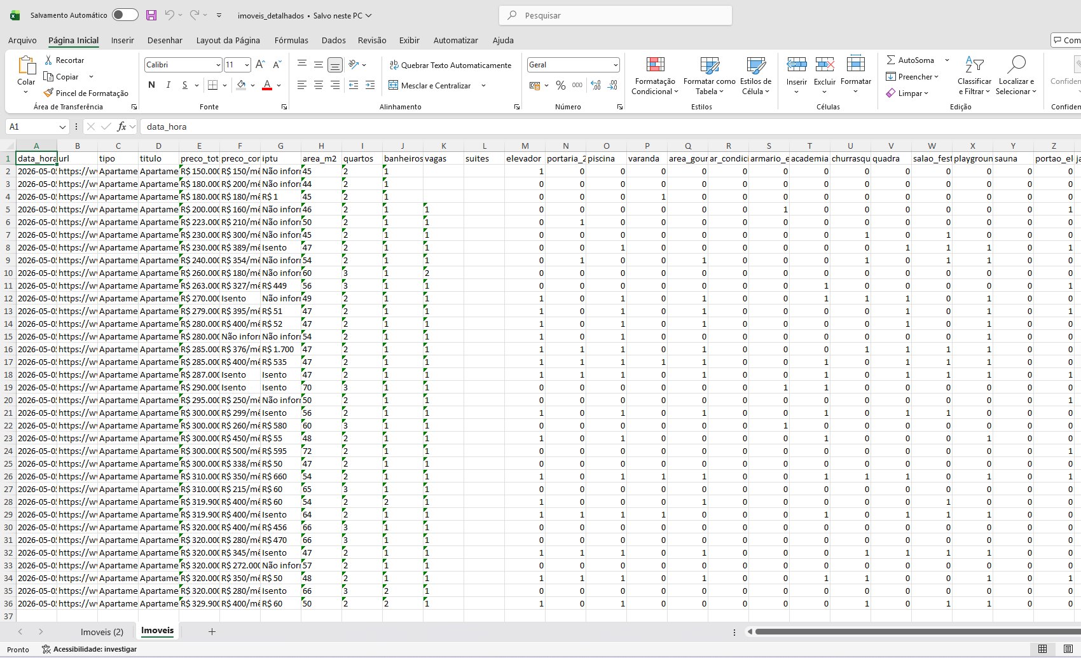This screenshot has height=658, width=1081.
Task: Toggle the Salvamento Automático switch
Action: [x=125, y=15]
